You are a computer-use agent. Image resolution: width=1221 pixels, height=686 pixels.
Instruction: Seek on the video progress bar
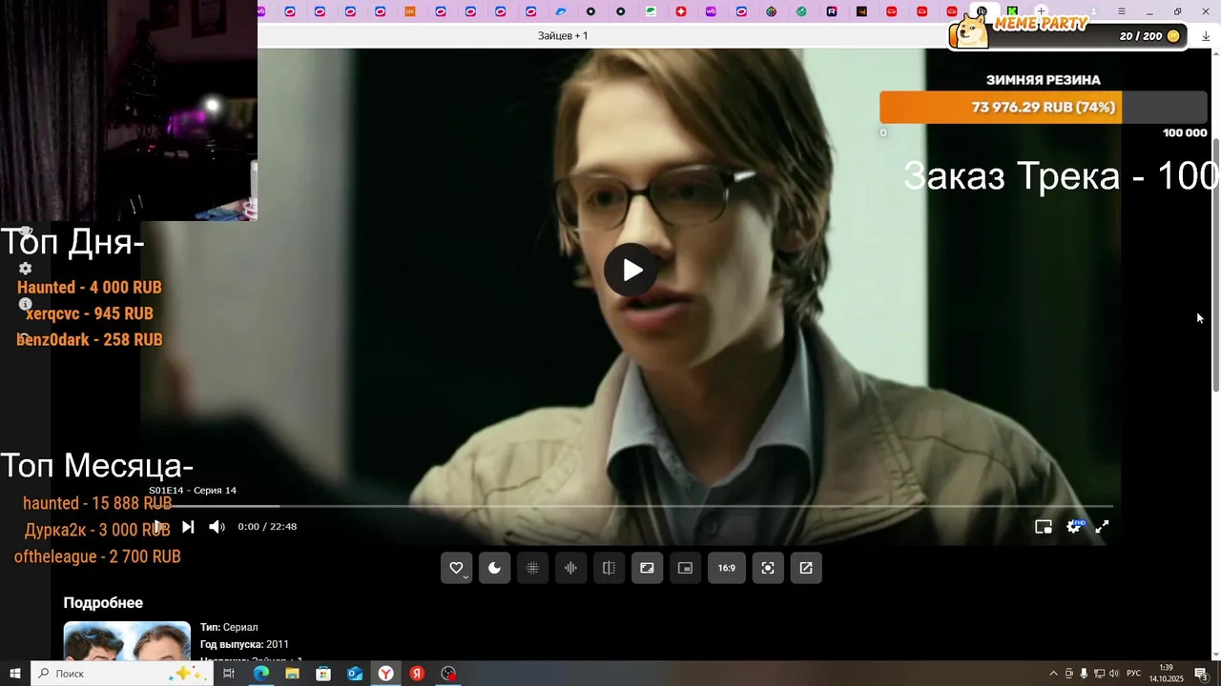(x=630, y=506)
